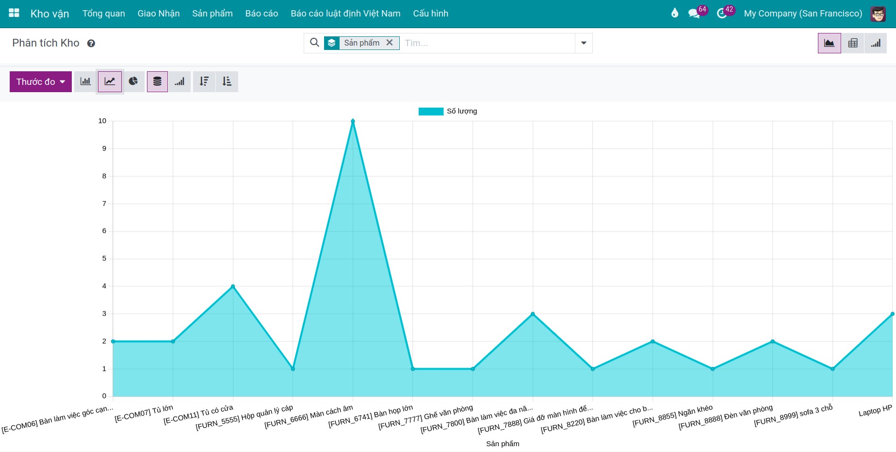Switch to pivot table view
896x452 pixels.
click(852, 43)
